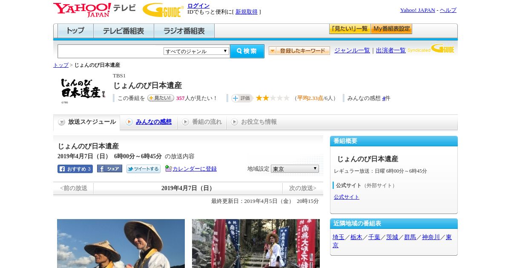The width and height of the screenshot is (511, 268).
Task: Open ジャンル一覧 link
Action: [x=352, y=51]
